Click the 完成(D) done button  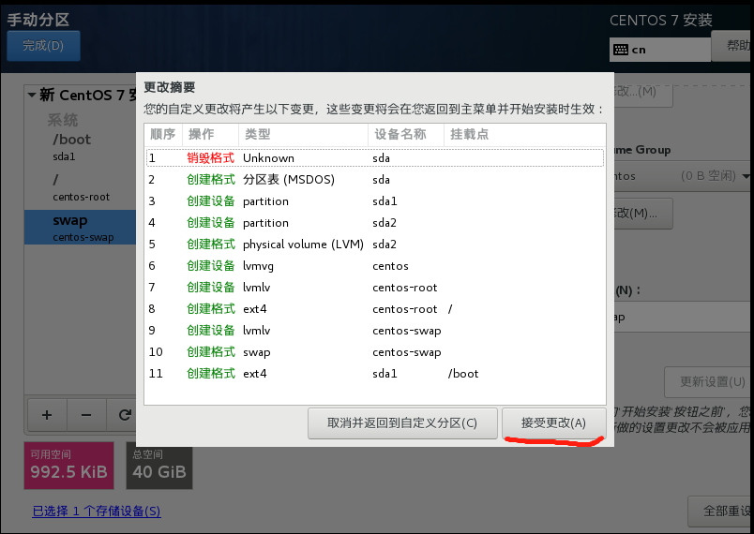43,46
